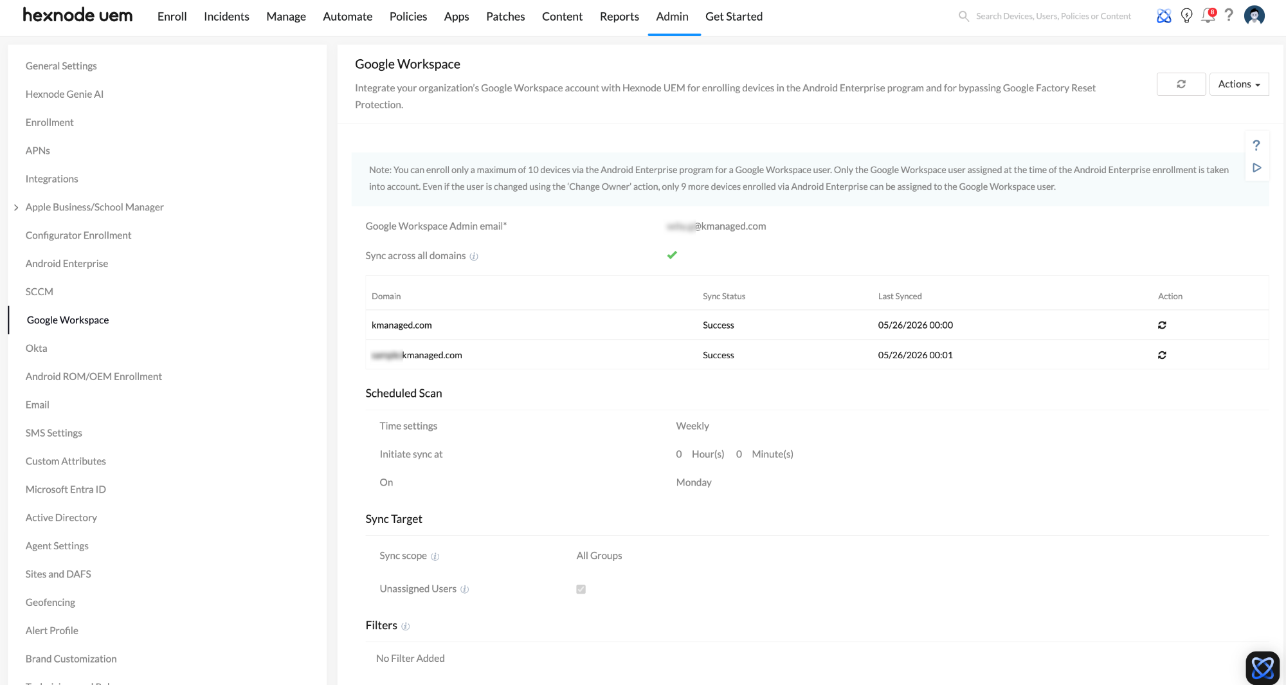Open Custom Attributes
The height and width of the screenshot is (685, 1286).
[66, 462]
